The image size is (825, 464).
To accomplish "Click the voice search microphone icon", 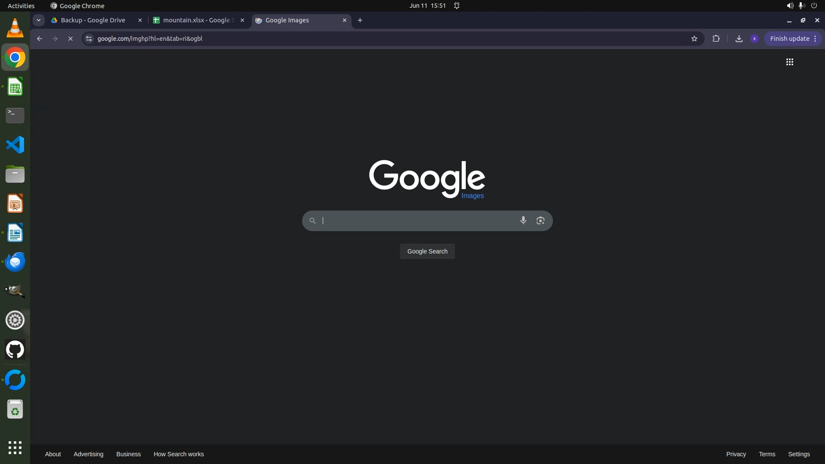I will point(523,220).
